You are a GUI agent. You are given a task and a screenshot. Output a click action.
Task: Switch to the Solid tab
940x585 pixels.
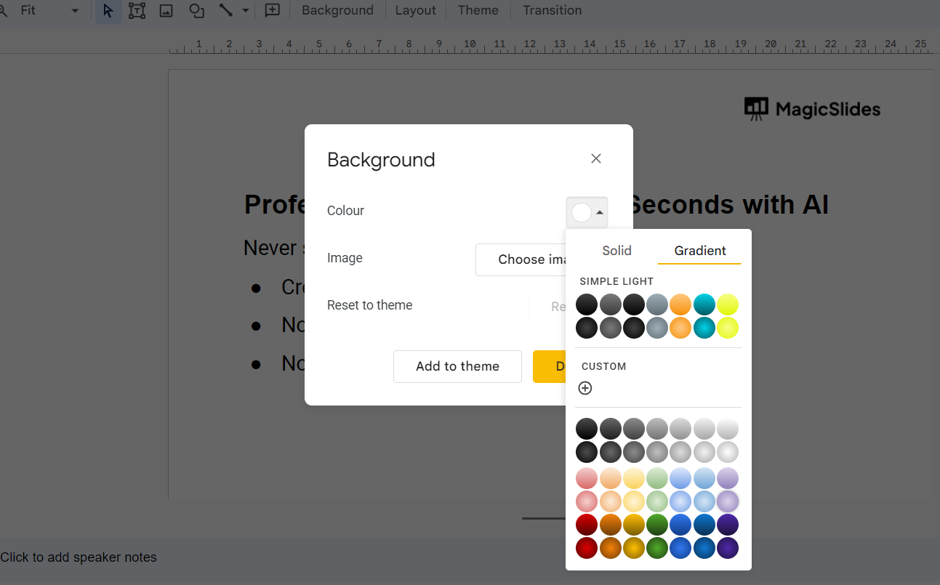click(616, 251)
